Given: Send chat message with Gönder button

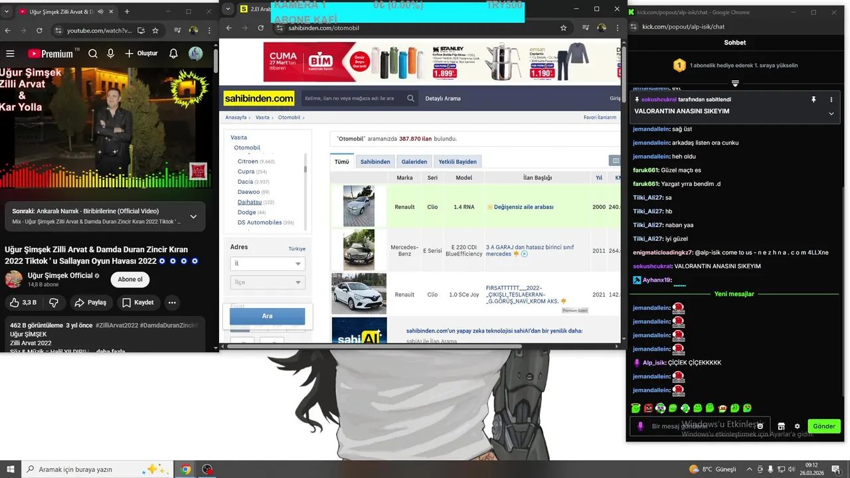Looking at the screenshot, I should (x=824, y=426).
